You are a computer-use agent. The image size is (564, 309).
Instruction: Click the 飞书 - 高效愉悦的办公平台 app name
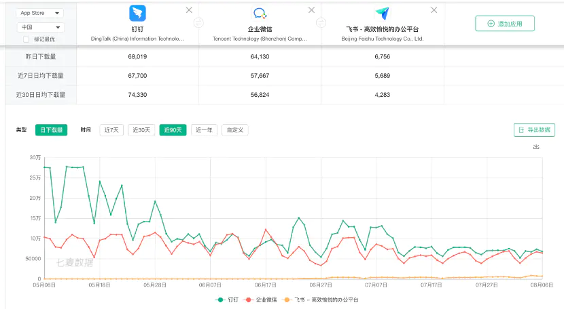pos(383,29)
